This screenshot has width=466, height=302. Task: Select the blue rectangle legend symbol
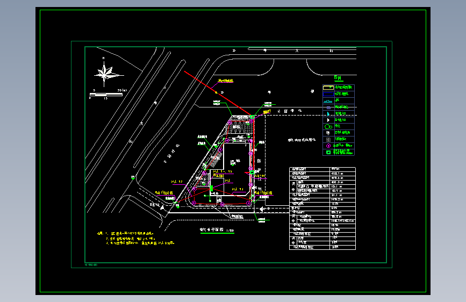click(328, 94)
